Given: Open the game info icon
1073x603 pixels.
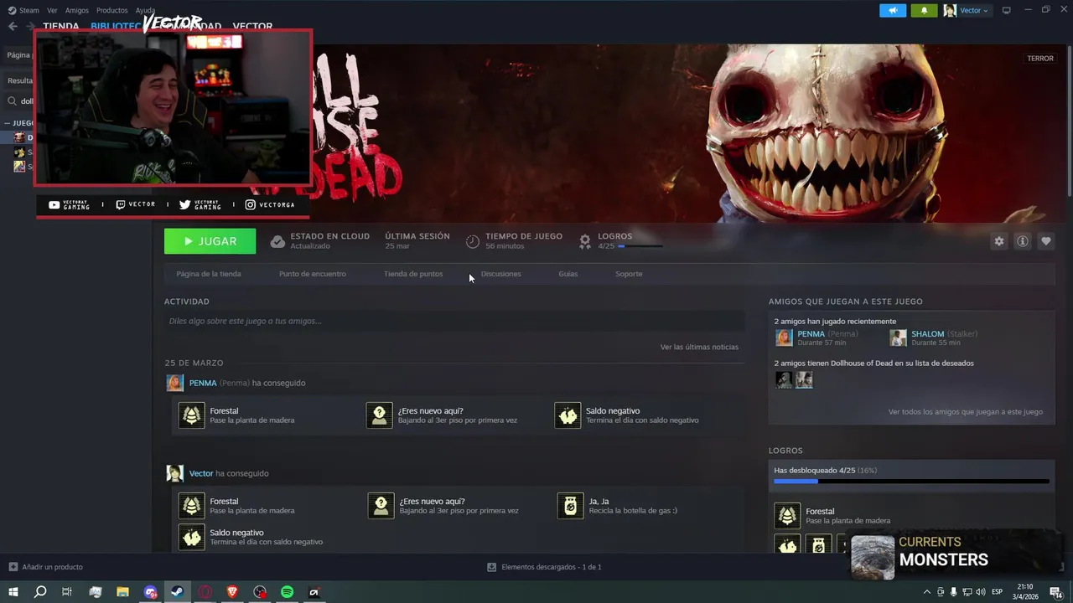Looking at the screenshot, I should (1023, 241).
